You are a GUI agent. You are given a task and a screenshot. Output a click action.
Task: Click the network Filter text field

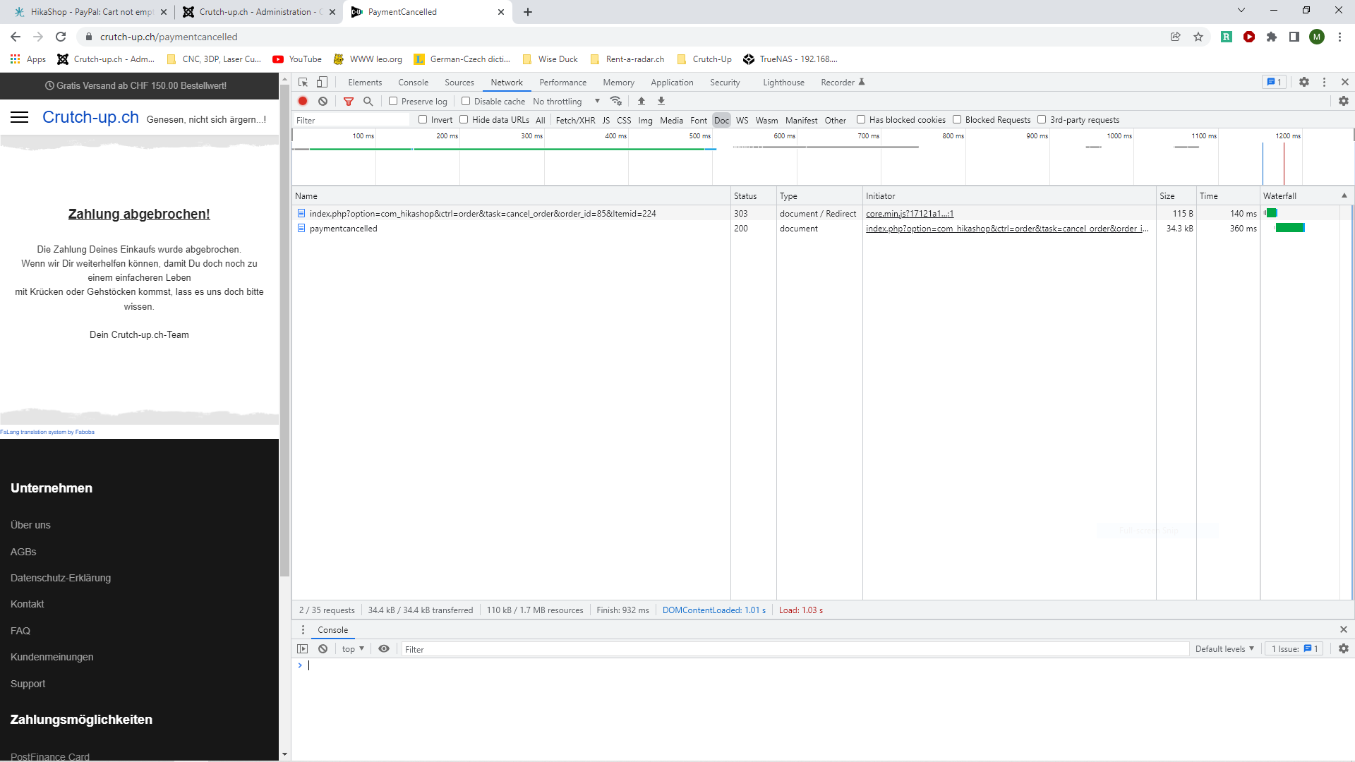point(351,120)
